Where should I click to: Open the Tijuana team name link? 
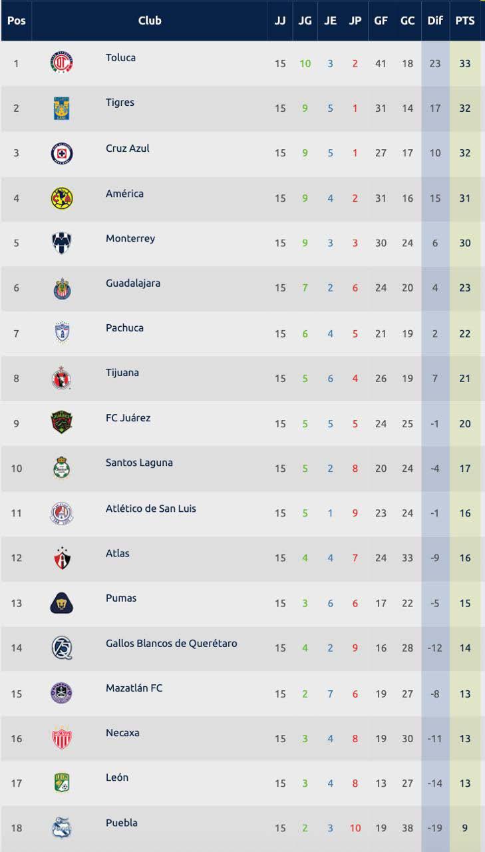coord(122,372)
